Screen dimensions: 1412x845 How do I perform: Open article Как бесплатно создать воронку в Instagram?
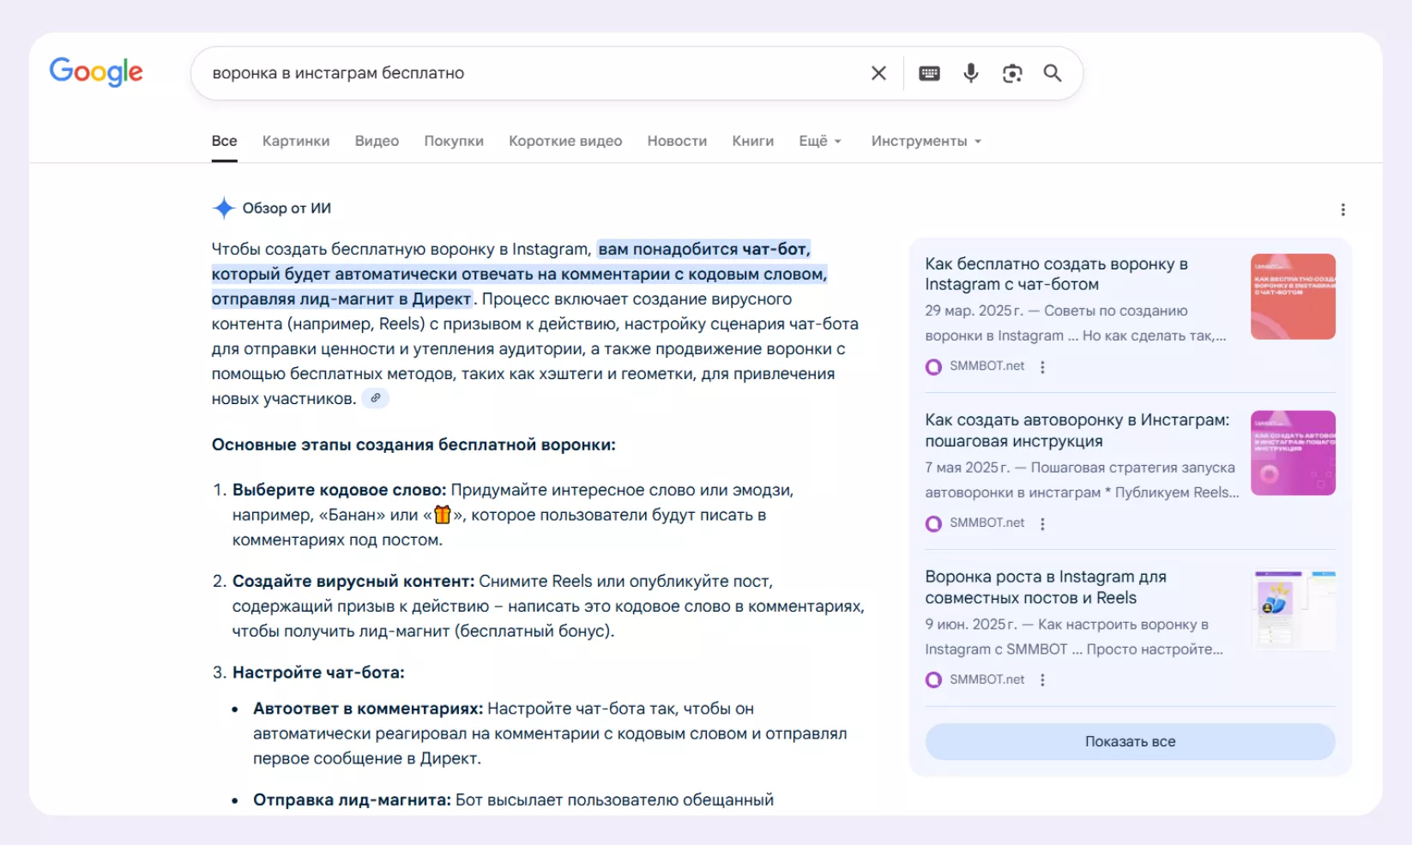click(1056, 275)
